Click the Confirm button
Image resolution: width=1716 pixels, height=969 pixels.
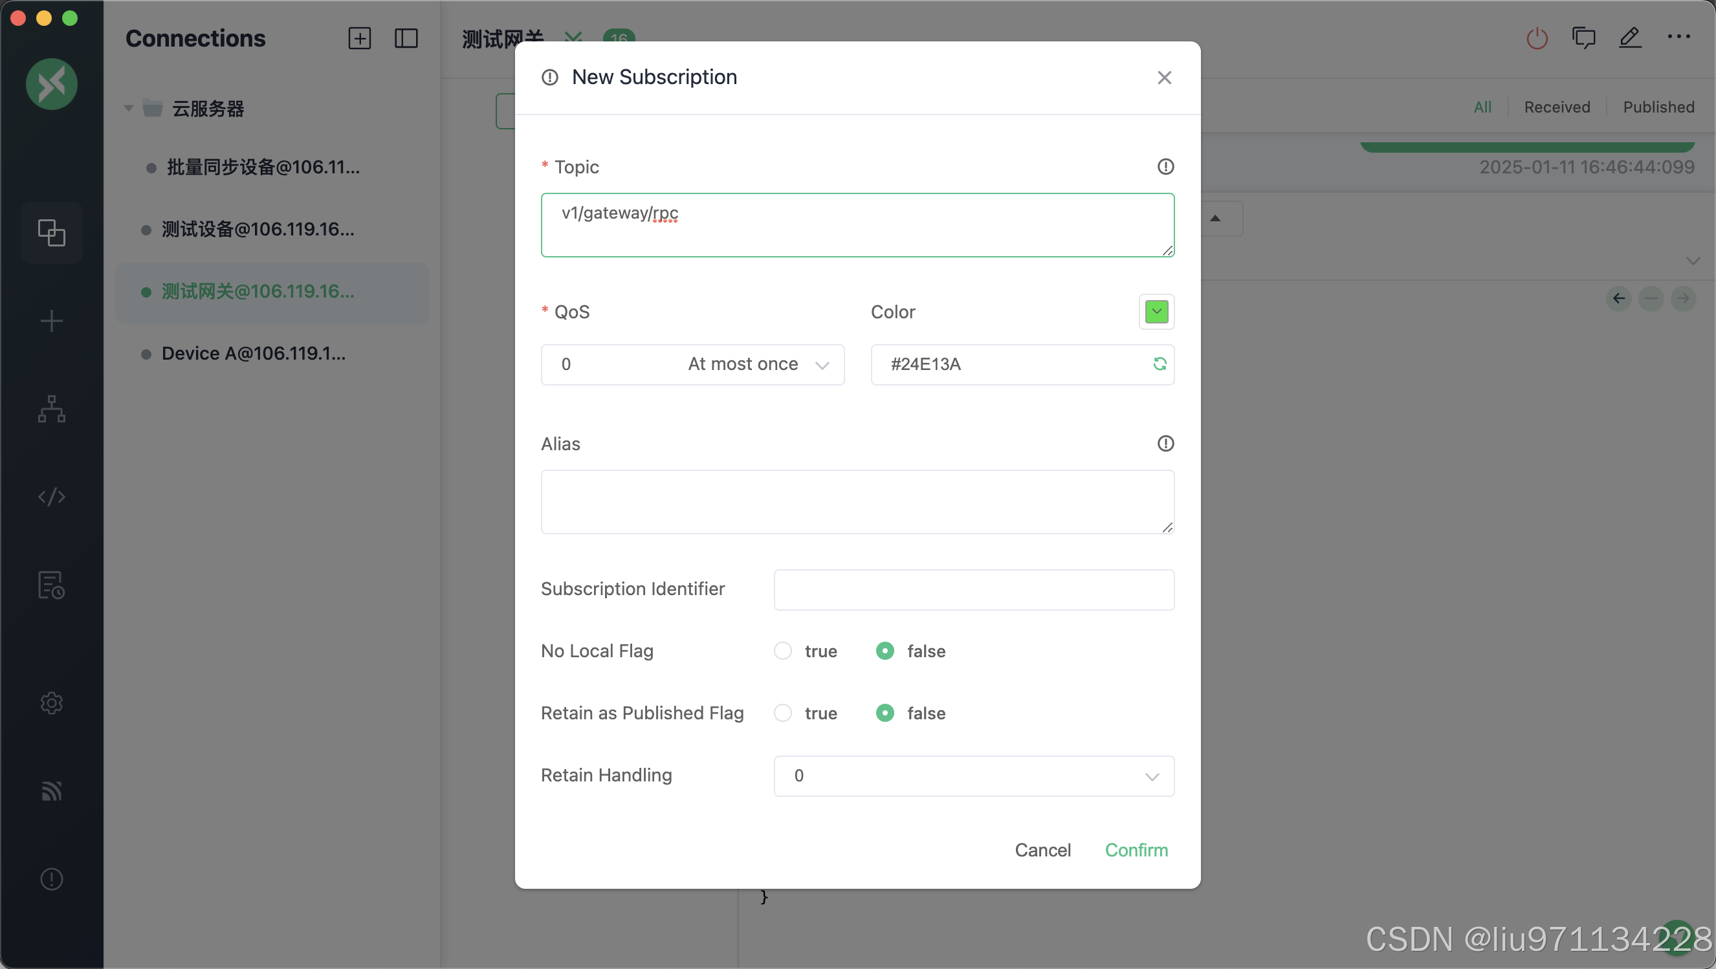click(x=1136, y=850)
